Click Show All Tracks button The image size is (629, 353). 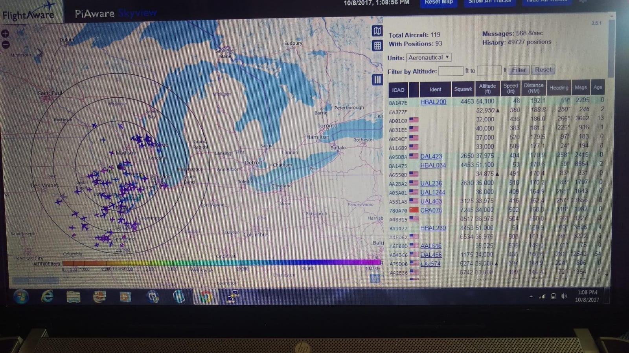[x=490, y=2]
